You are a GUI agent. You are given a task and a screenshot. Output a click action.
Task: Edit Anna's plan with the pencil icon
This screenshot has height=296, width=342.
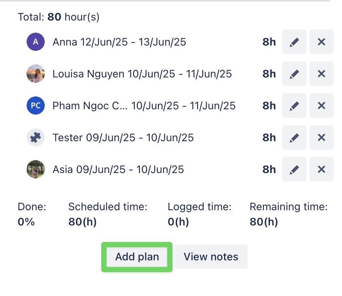click(x=294, y=42)
